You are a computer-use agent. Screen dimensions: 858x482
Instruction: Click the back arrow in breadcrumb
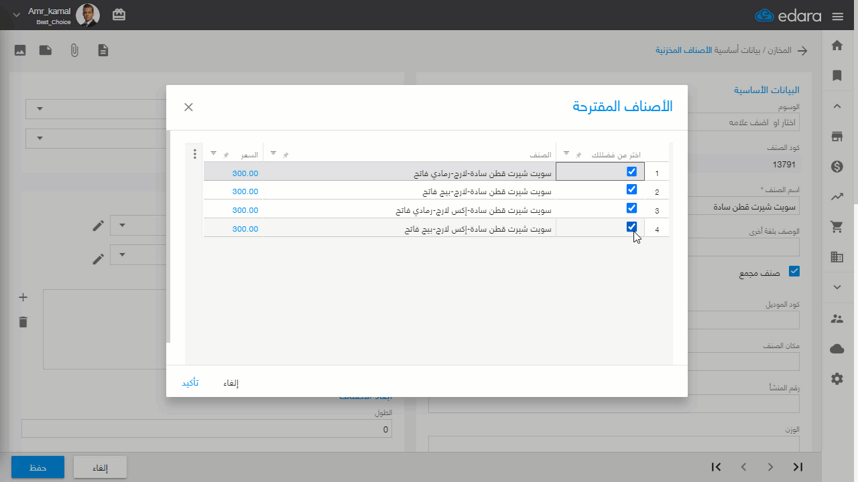[802, 50]
